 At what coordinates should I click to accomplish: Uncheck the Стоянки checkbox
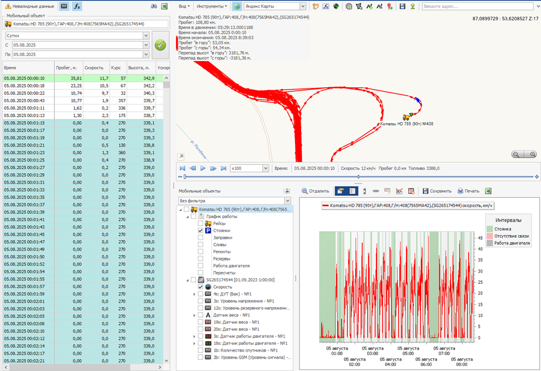201,230
